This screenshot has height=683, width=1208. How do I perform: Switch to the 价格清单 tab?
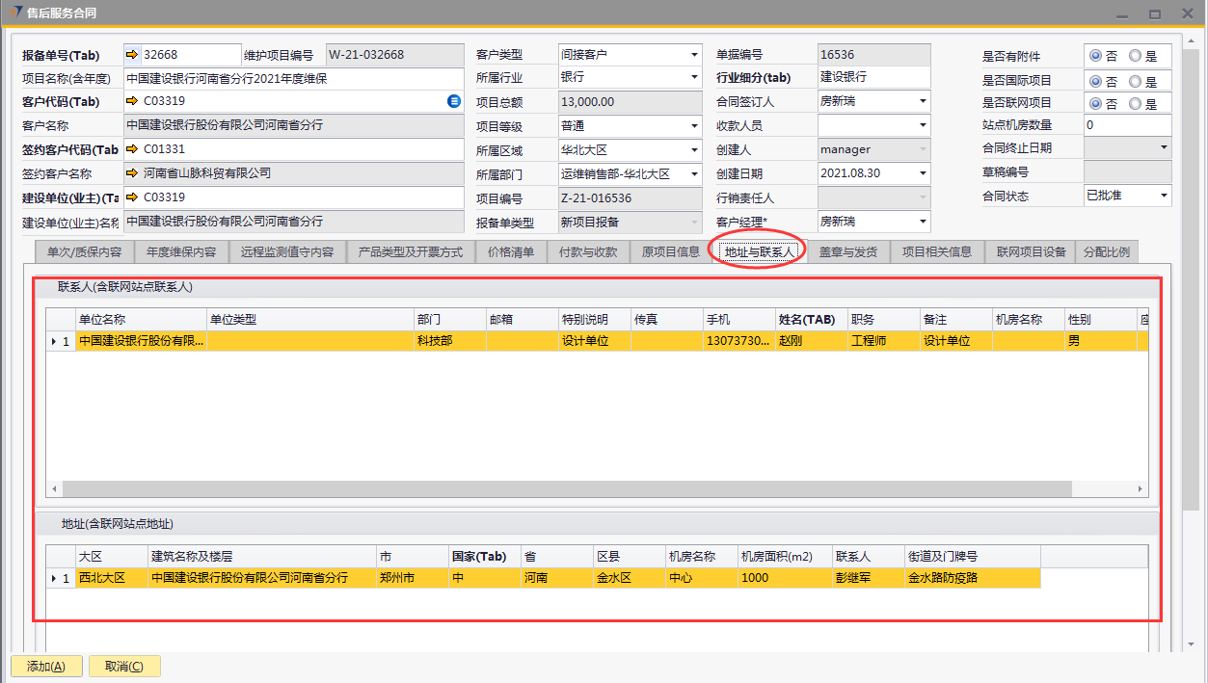point(510,252)
